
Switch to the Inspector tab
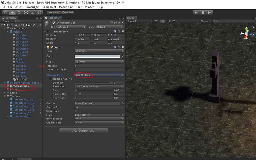point(52,18)
